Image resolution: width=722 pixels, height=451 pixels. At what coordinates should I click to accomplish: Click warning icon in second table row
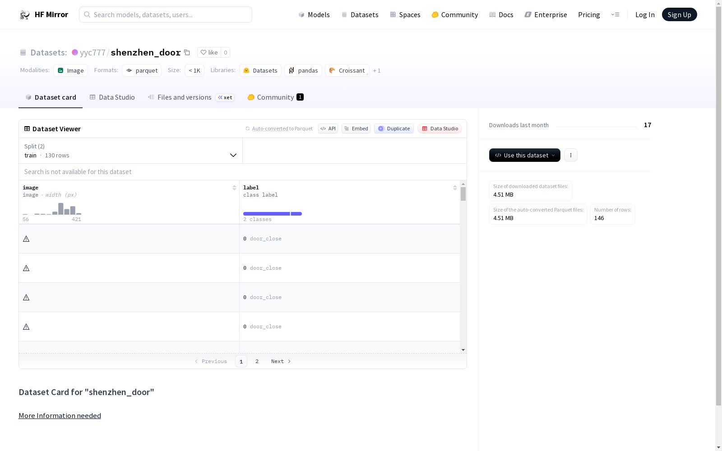[26, 268]
